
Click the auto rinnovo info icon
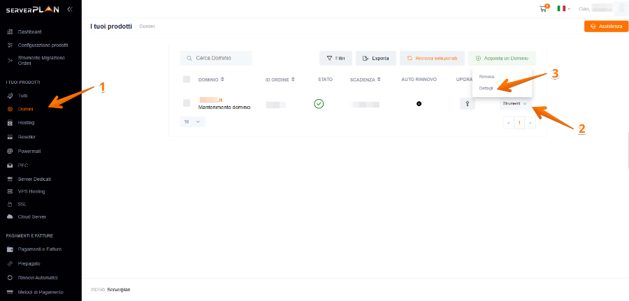coord(419,104)
